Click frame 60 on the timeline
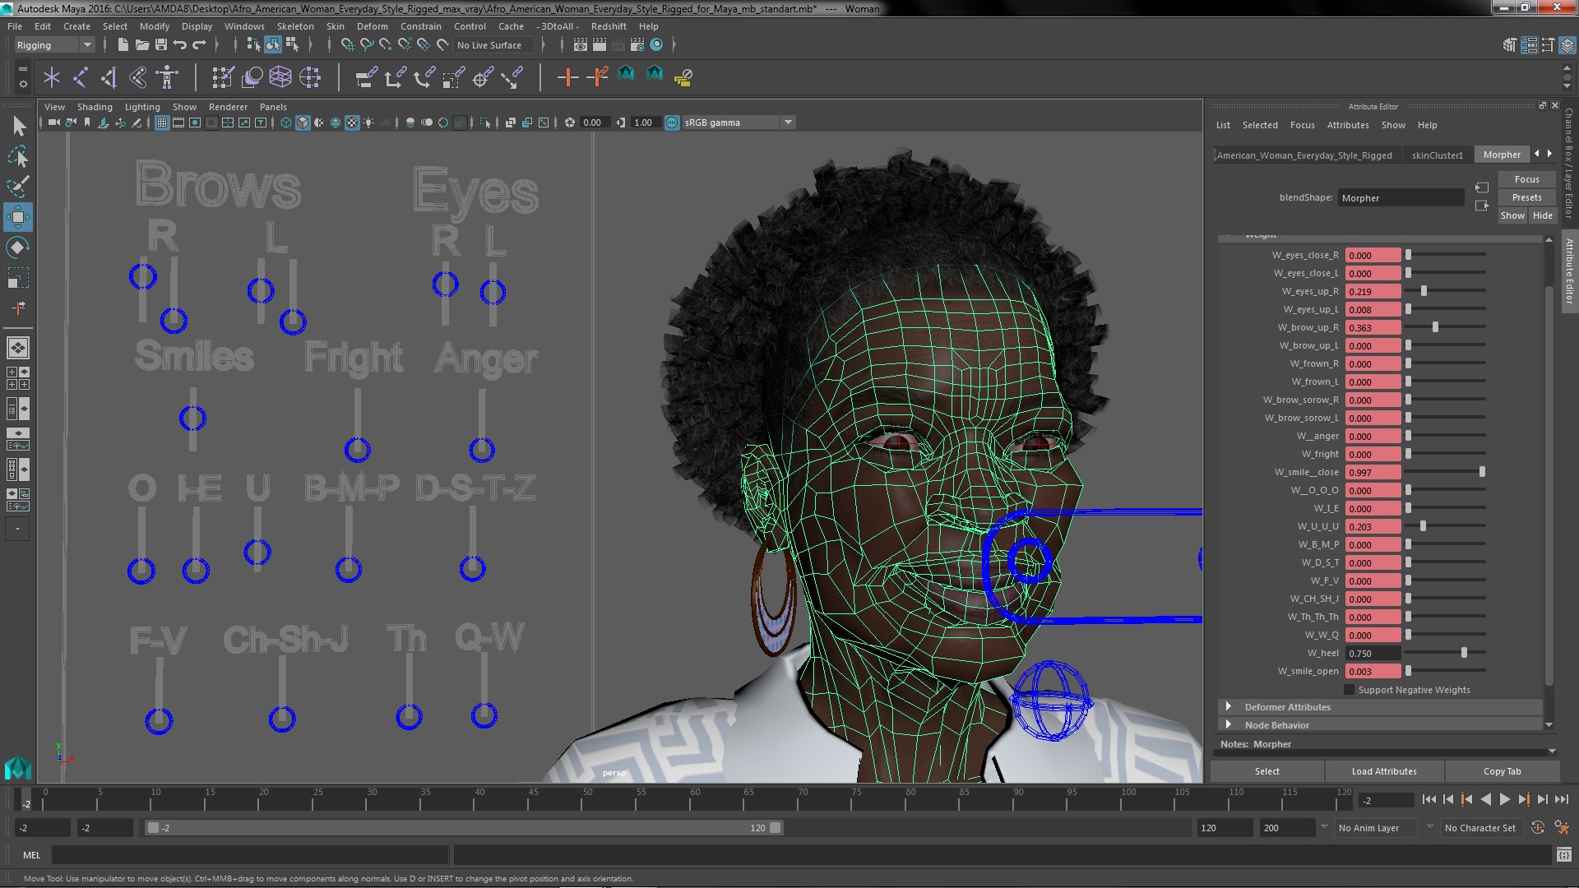Viewport: 1579px width, 888px height. pyautogui.click(x=695, y=800)
